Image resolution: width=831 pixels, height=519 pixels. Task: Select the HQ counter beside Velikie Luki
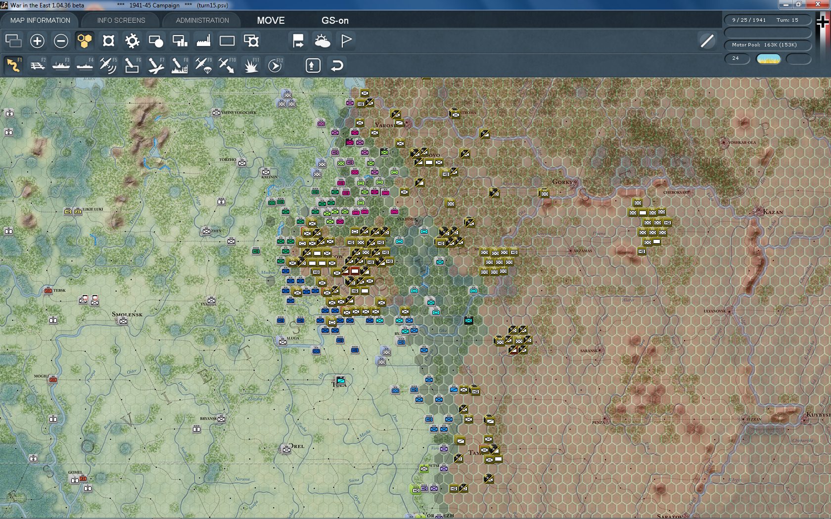pos(68,212)
